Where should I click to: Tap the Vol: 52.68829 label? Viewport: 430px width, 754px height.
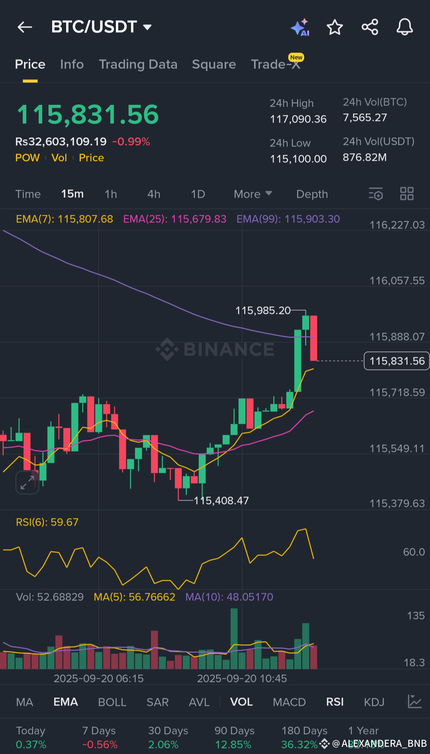[x=50, y=597]
